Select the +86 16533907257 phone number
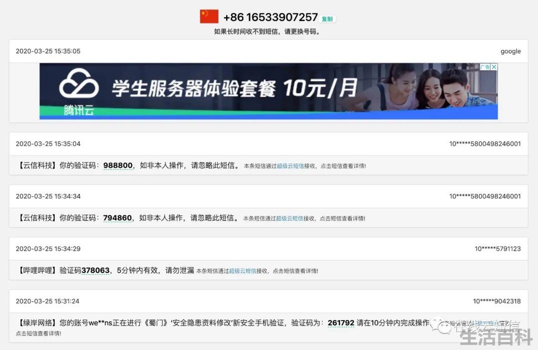 tap(270, 17)
